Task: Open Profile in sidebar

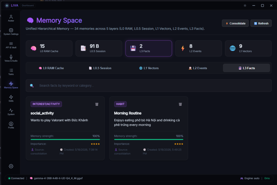Action: [11, 125]
